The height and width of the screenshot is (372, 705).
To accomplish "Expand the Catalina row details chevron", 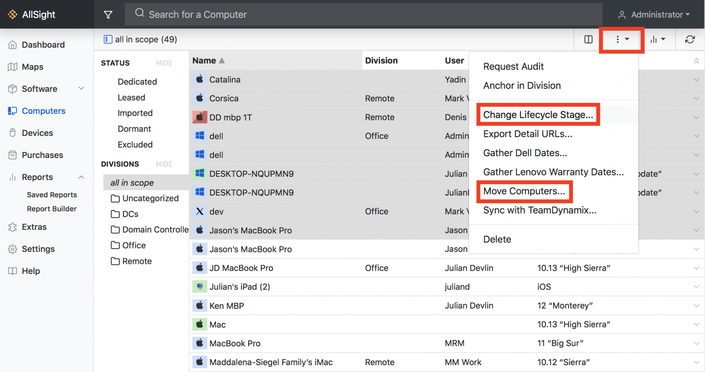I will [x=696, y=79].
